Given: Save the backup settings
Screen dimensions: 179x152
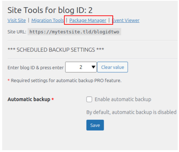Looking at the screenshot, I should pyautogui.click(x=95, y=125).
